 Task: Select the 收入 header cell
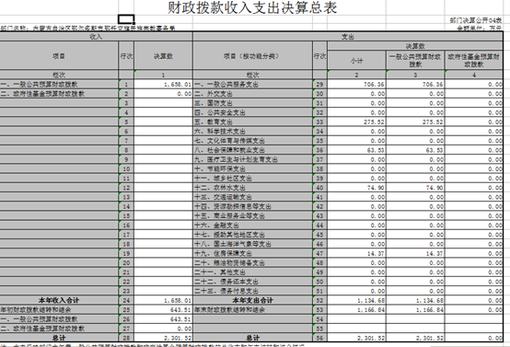[96, 37]
